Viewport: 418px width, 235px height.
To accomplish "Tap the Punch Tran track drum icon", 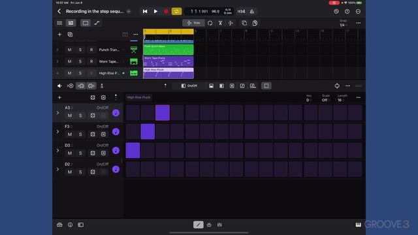I will [x=134, y=50].
